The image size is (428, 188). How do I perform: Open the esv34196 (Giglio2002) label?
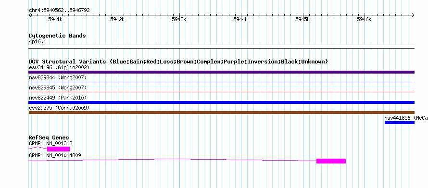59,67
